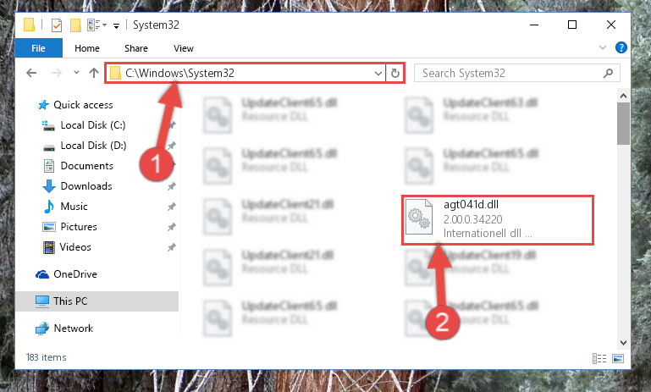Open the File menu

[39, 48]
